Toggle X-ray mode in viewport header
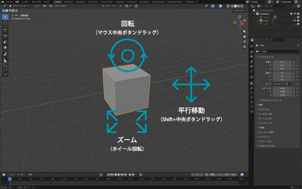This screenshot has height=189, width=302. (x=228, y=6)
